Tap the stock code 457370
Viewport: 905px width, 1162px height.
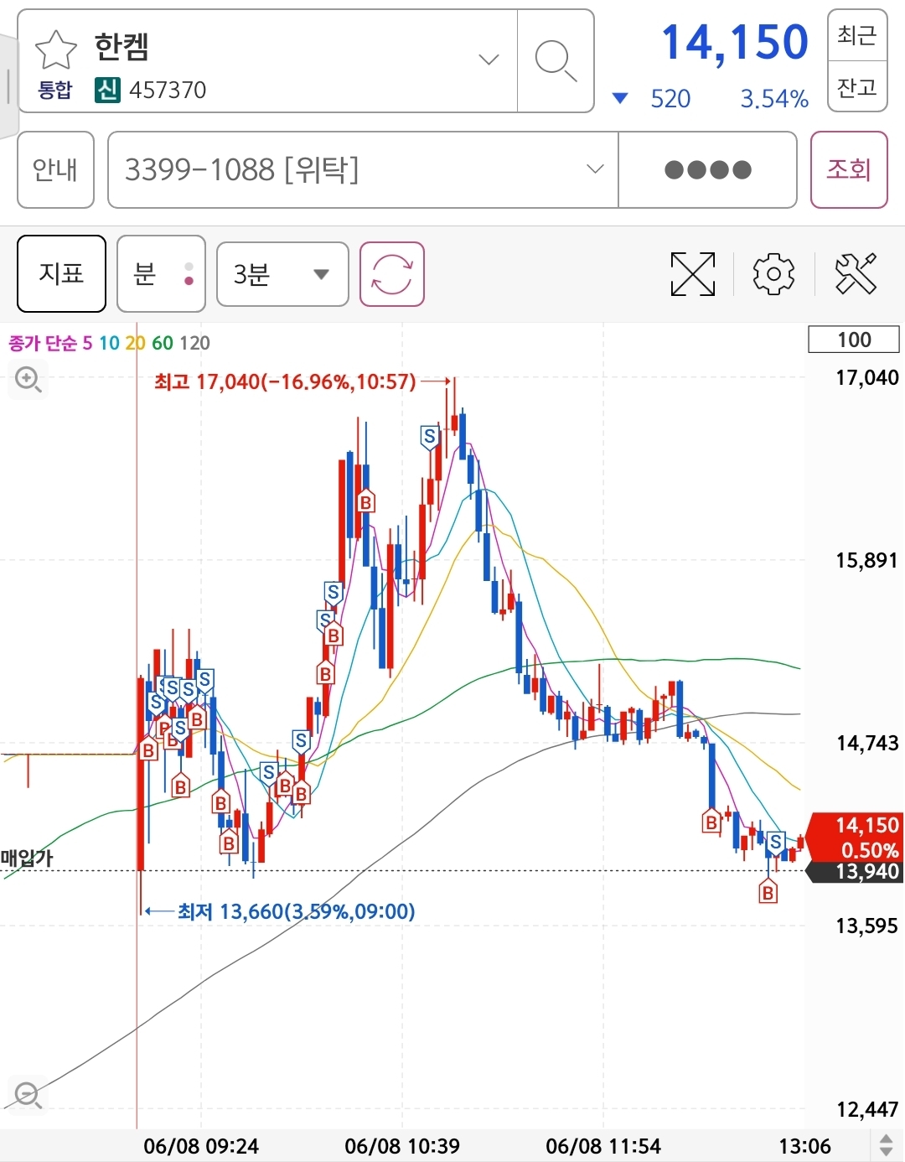(x=168, y=90)
